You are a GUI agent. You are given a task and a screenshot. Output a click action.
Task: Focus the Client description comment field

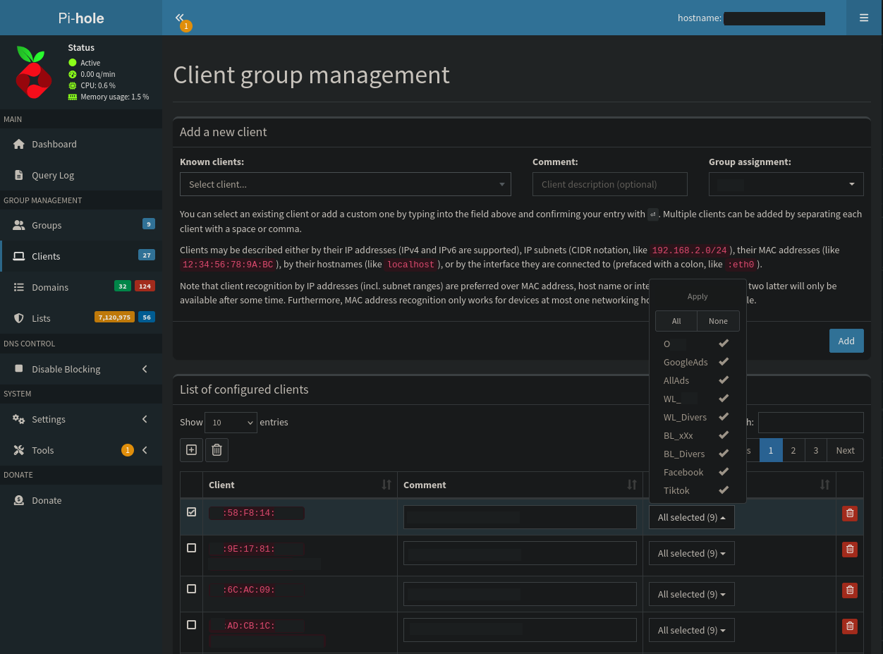point(610,184)
